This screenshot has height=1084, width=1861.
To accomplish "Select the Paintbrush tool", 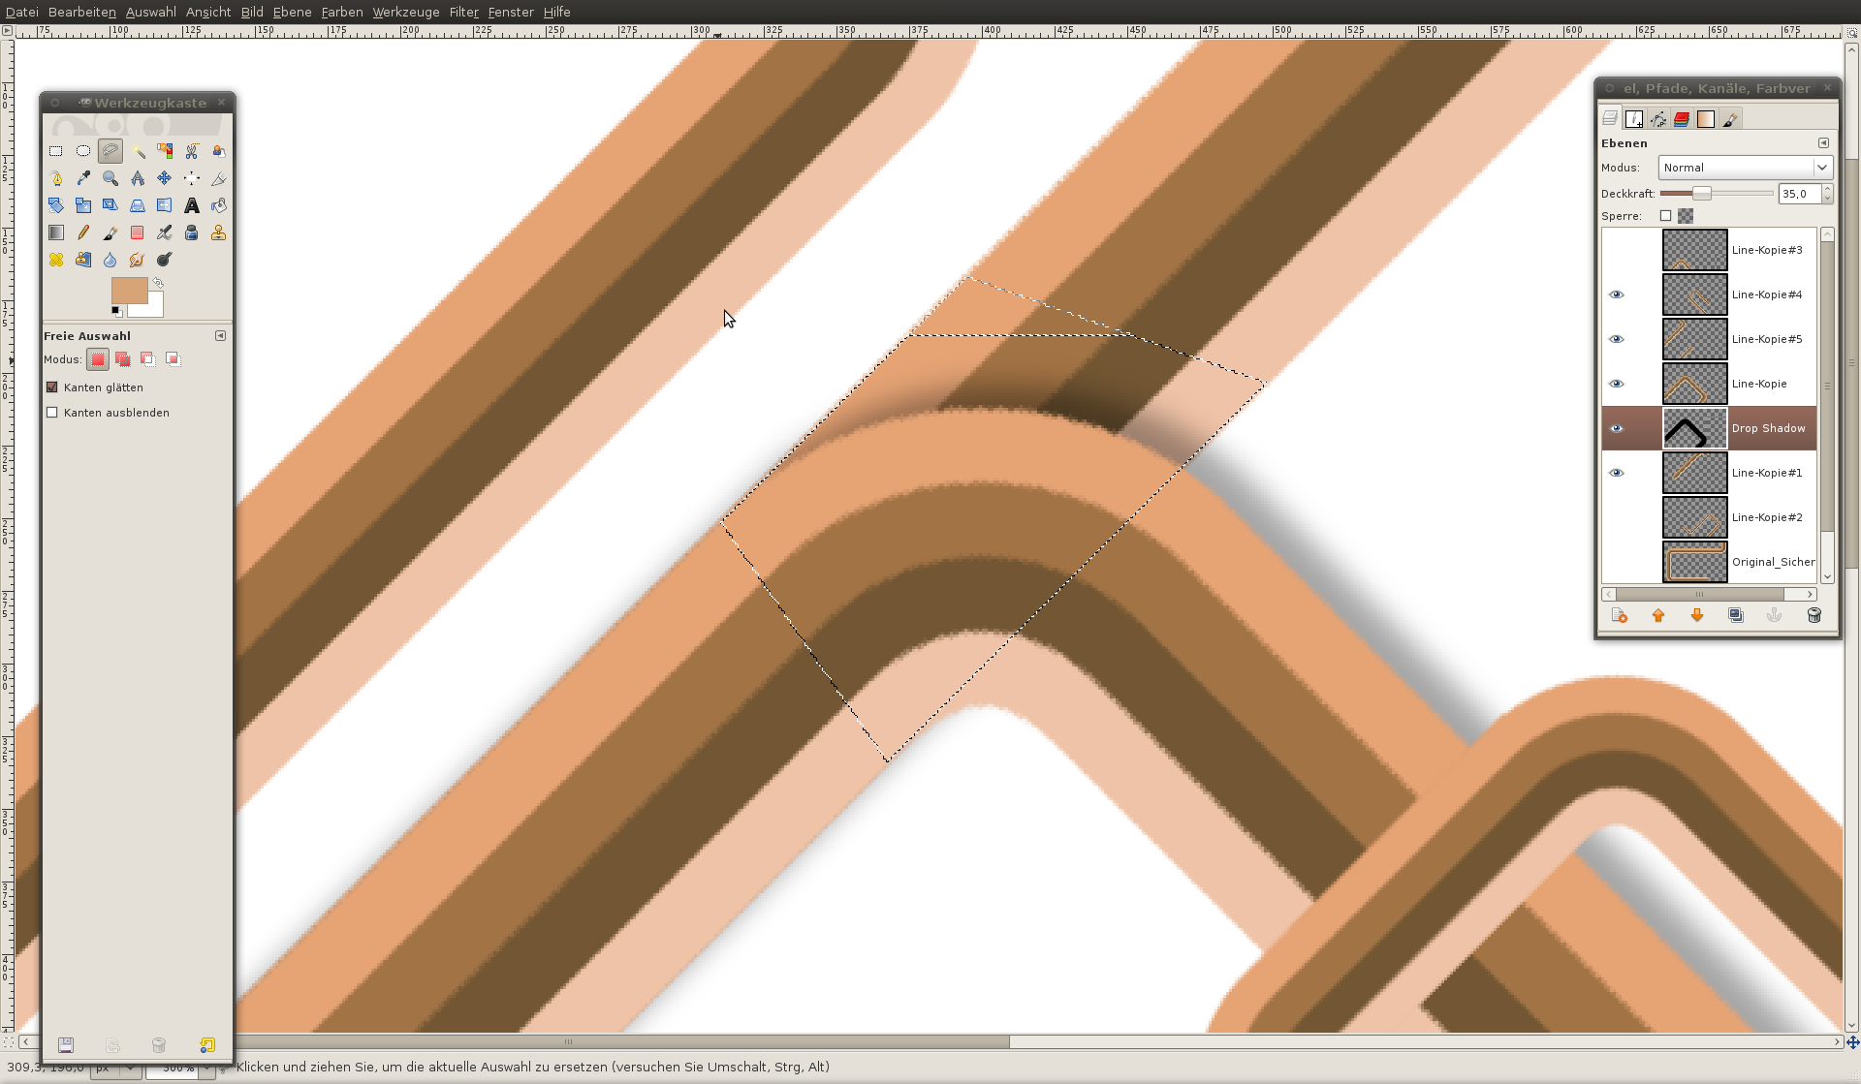I will [110, 232].
